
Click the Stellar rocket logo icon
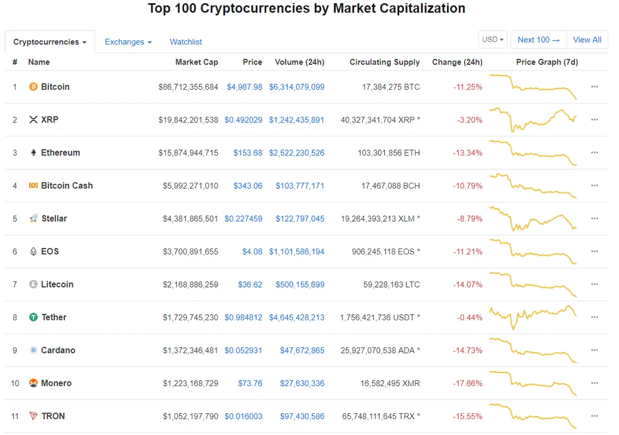[33, 219]
